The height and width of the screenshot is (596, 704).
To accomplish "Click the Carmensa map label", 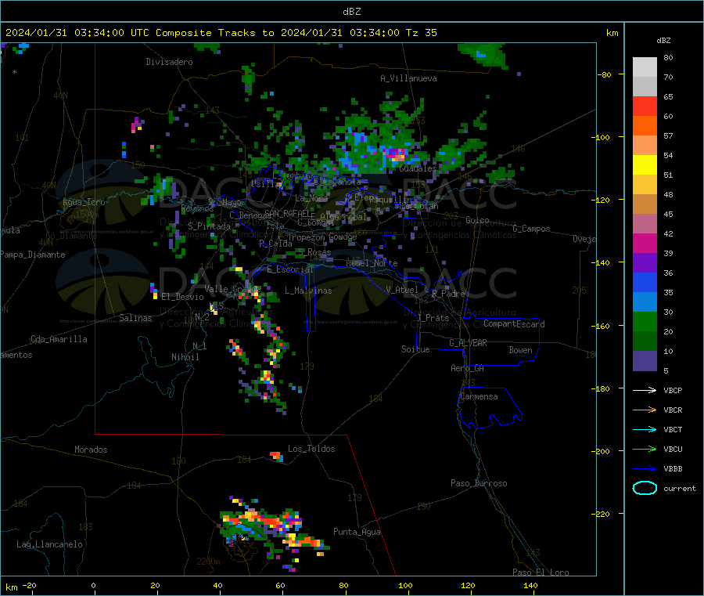I will 479,396.
